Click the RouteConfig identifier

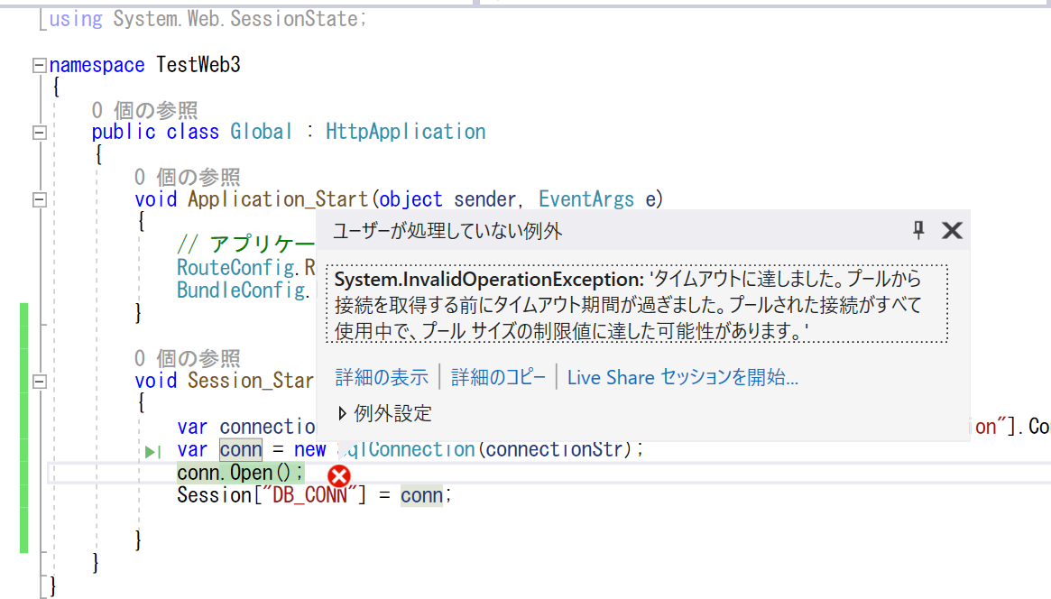tap(235, 267)
